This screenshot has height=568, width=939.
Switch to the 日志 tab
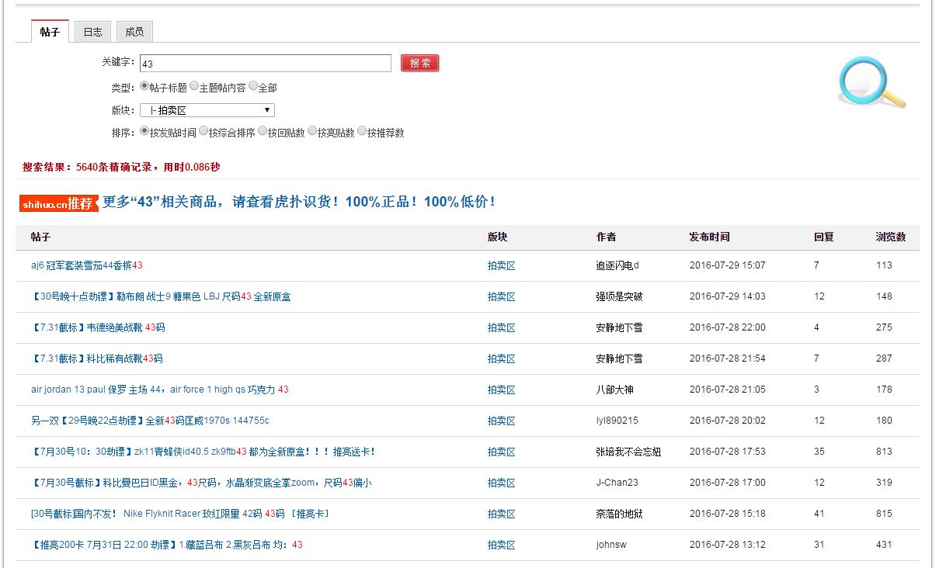click(92, 32)
